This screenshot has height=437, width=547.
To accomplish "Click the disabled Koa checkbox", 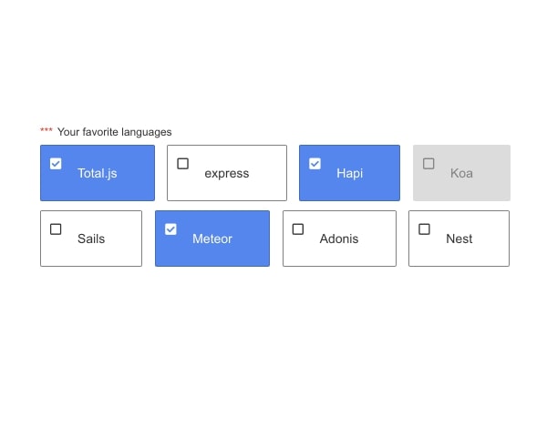I will (x=428, y=164).
